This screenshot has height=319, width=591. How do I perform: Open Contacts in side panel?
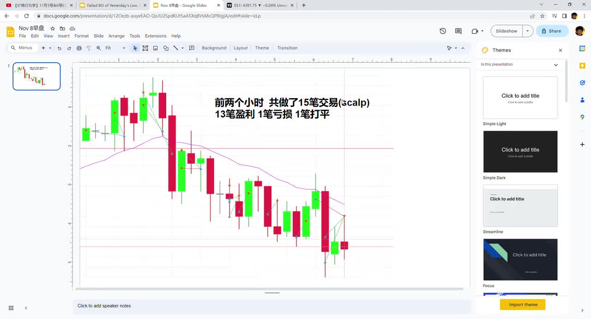click(x=582, y=100)
